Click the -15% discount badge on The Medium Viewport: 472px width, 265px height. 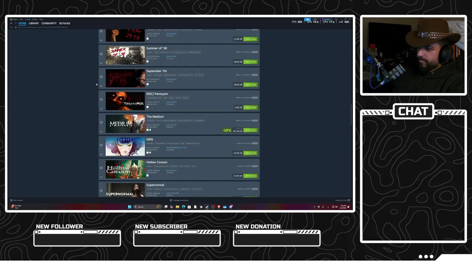[x=227, y=130]
